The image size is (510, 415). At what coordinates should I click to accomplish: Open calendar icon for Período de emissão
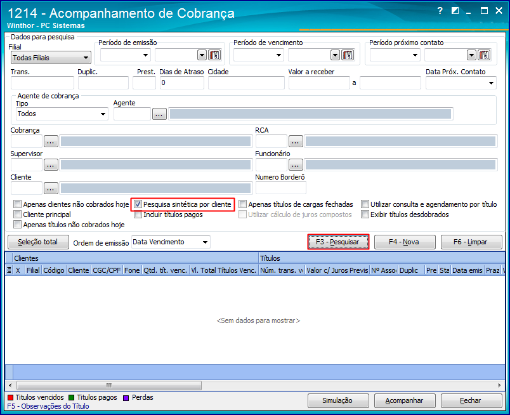[x=214, y=55]
